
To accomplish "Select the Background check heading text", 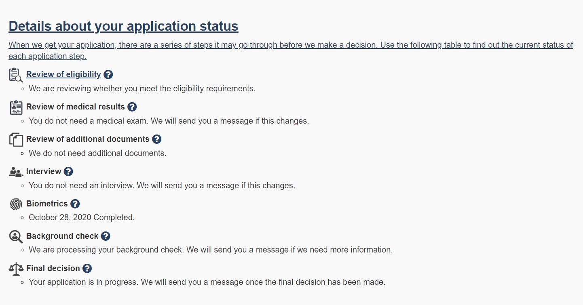I will click(x=62, y=236).
